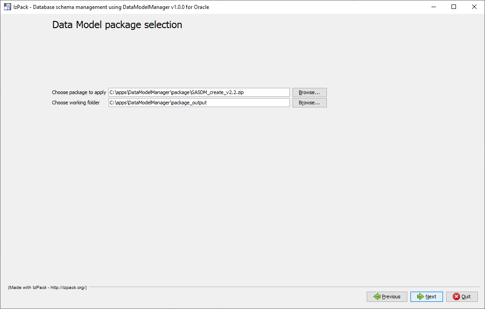This screenshot has height=309, width=485.
Task: Click the "Data Model package selection" heading
Action: tap(117, 25)
